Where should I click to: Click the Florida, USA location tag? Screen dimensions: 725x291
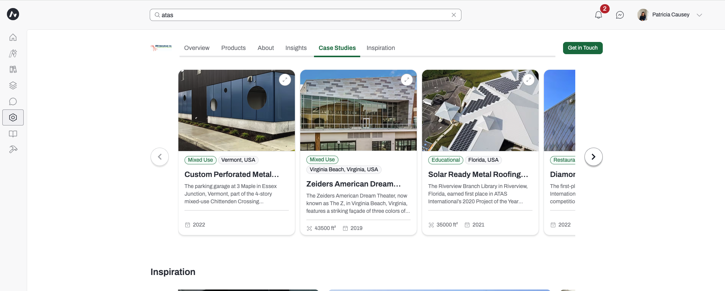click(x=483, y=160)
